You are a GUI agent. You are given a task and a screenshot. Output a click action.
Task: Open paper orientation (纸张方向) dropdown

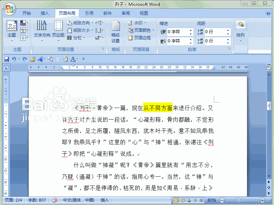80,23
